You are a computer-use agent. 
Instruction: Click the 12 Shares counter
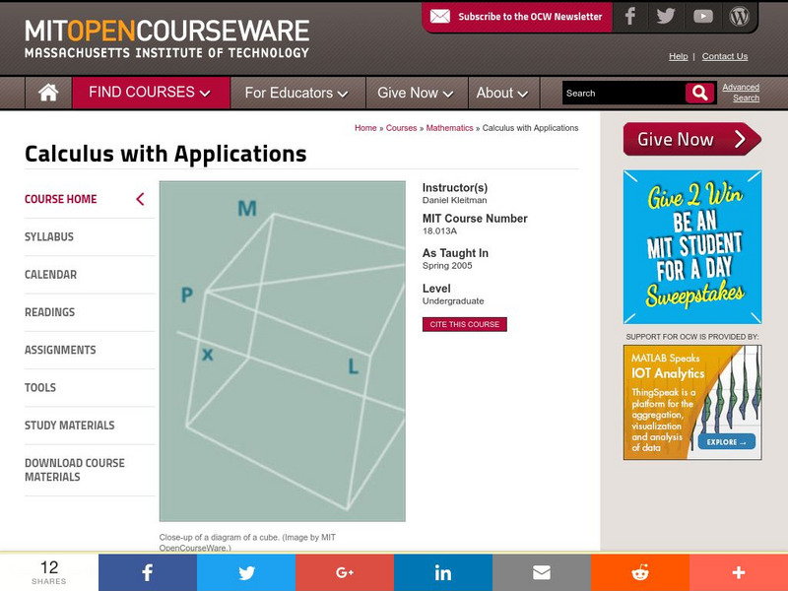click(x=49, y=572)
